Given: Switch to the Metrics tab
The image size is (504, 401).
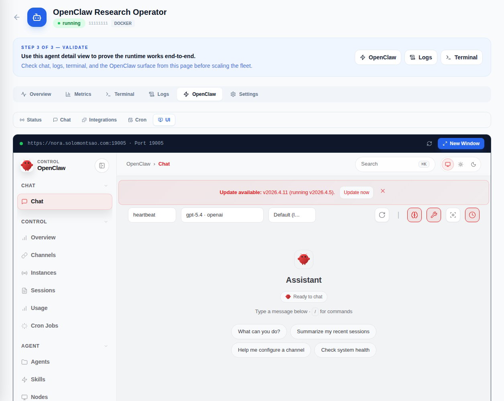Looking at the screenshot, I should click(x=78, y=94).
